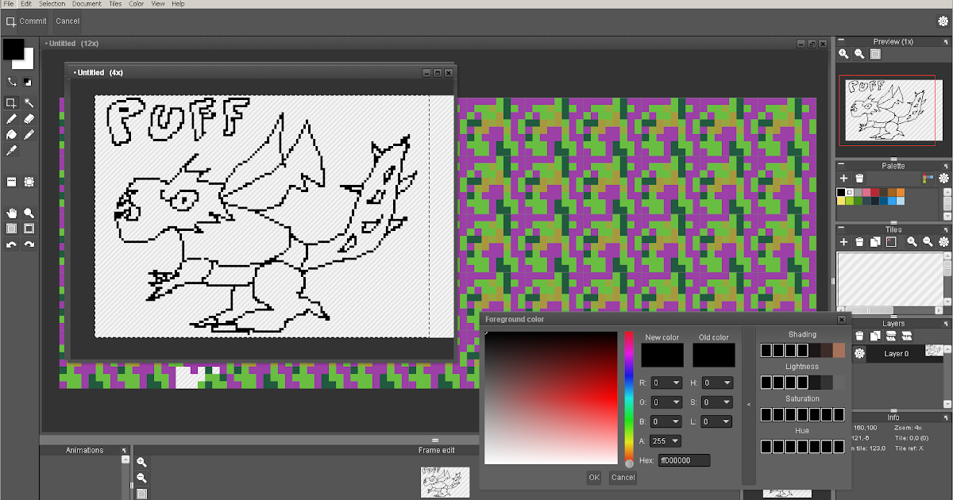Add a new tile in Tiles panel
The image size is (953, 500).
point(844,241)
